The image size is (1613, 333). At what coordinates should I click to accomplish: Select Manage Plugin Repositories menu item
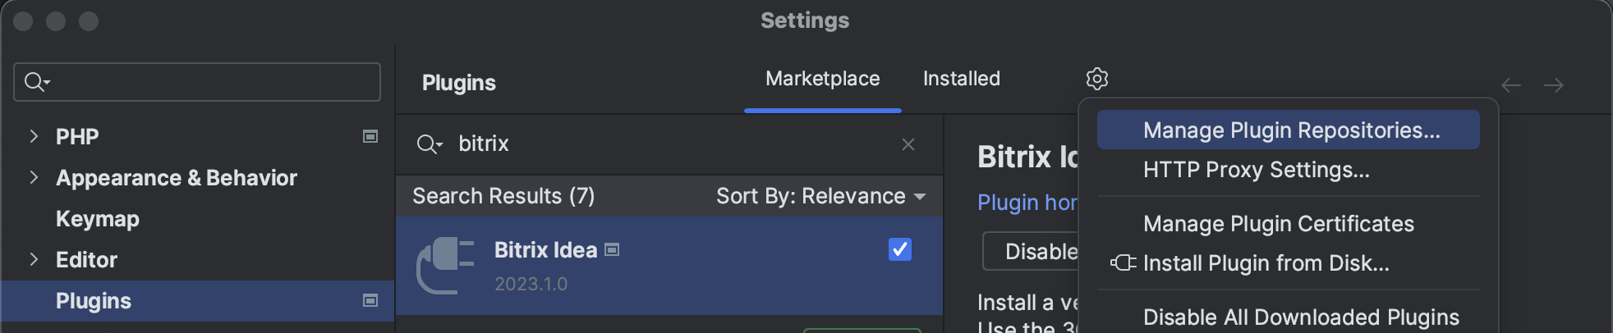[1288, 130]
